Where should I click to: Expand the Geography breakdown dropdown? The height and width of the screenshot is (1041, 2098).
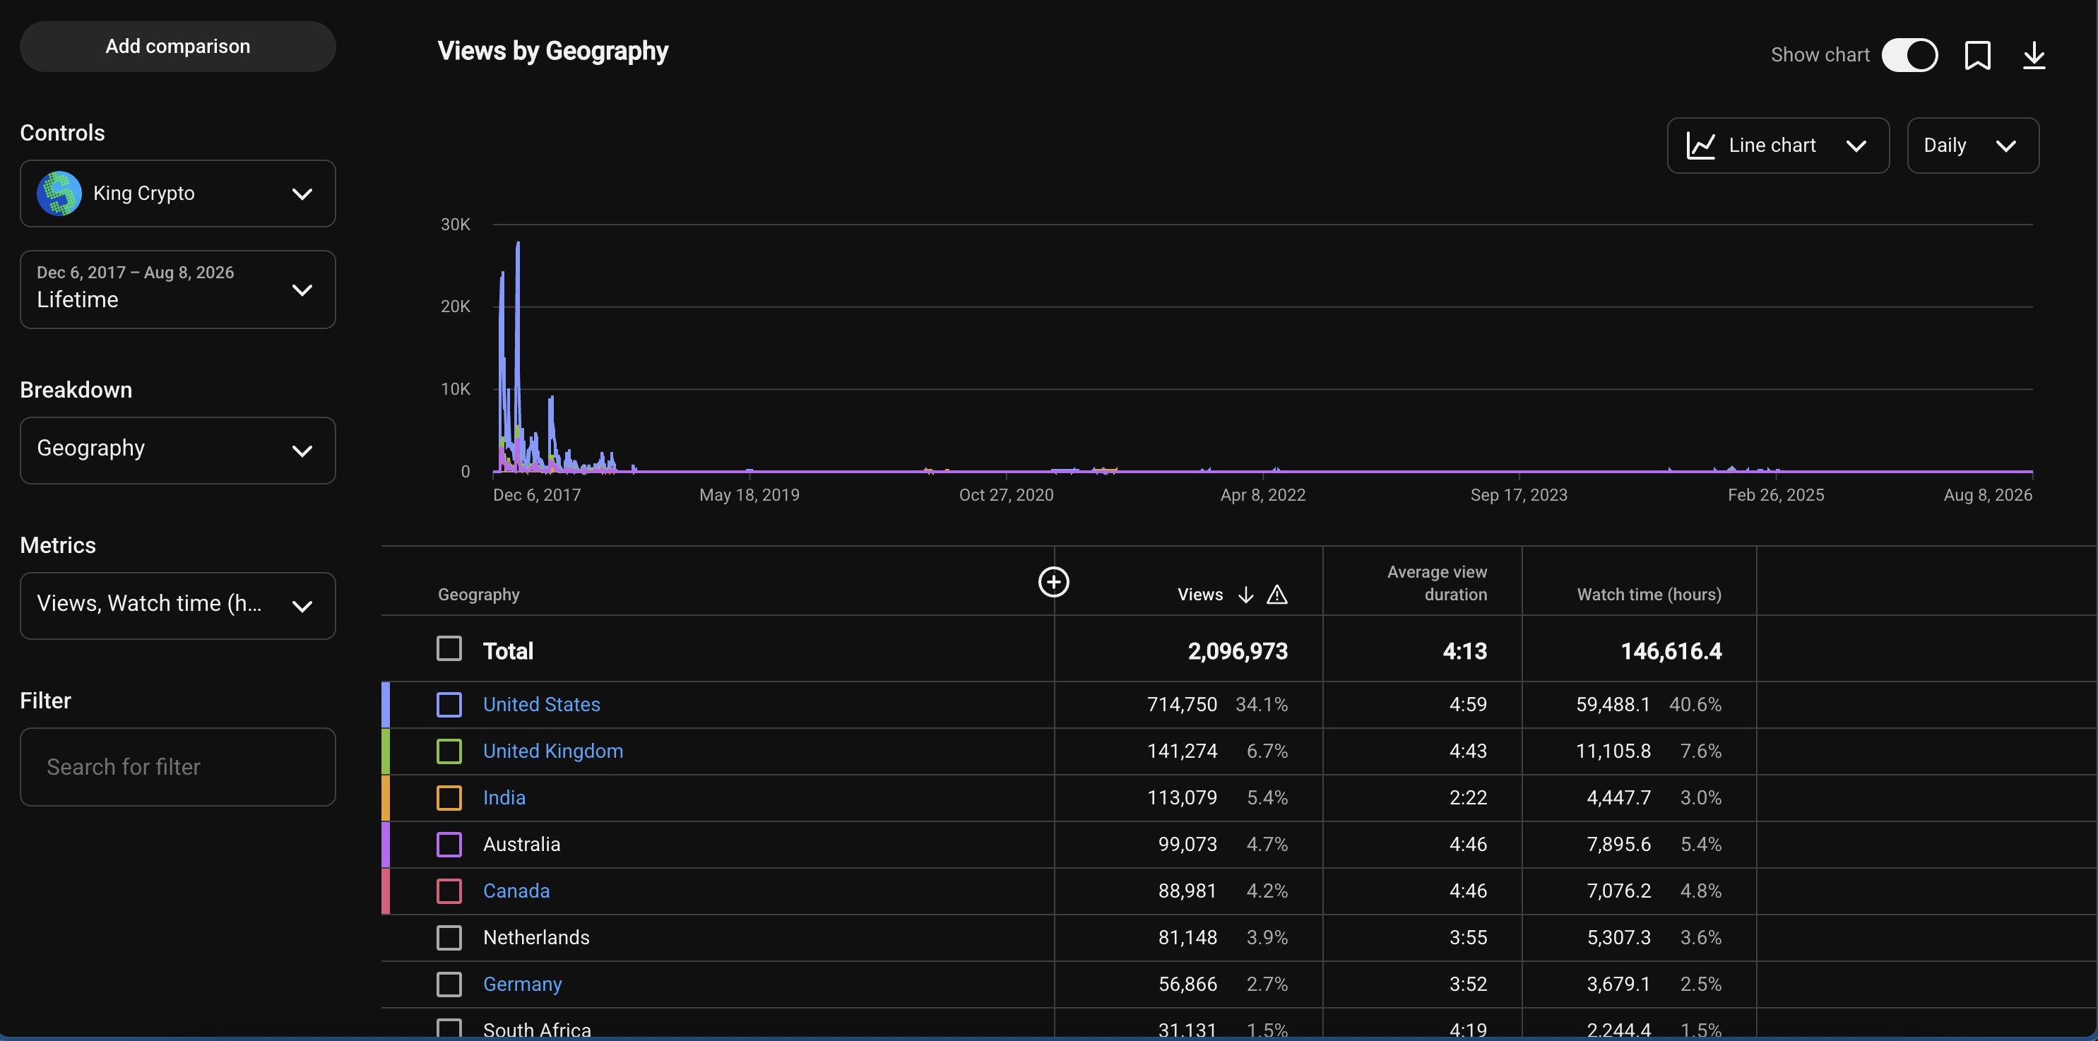[177, 451]
